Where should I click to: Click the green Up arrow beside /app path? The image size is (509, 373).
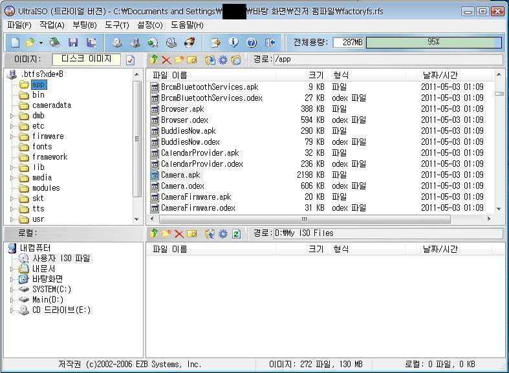pyautogui.click(x=153, y=59)
